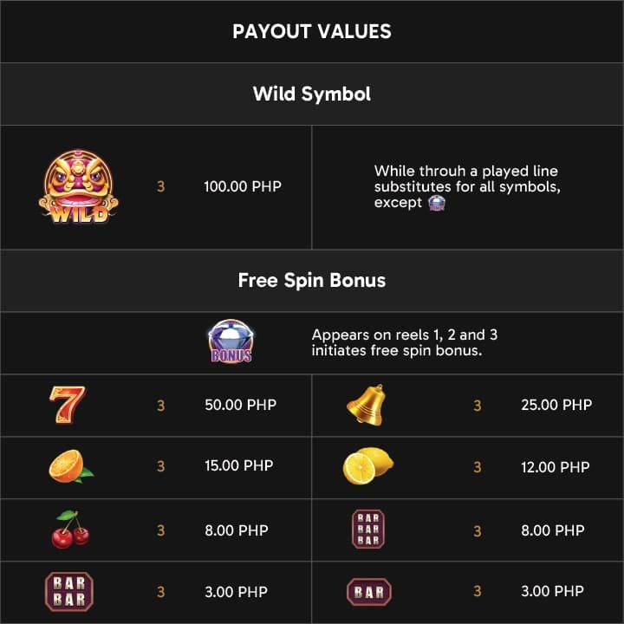Click the PAYOUT VALUES heading
This screenshot has height=624, width=624.
(x=312, y=31)
